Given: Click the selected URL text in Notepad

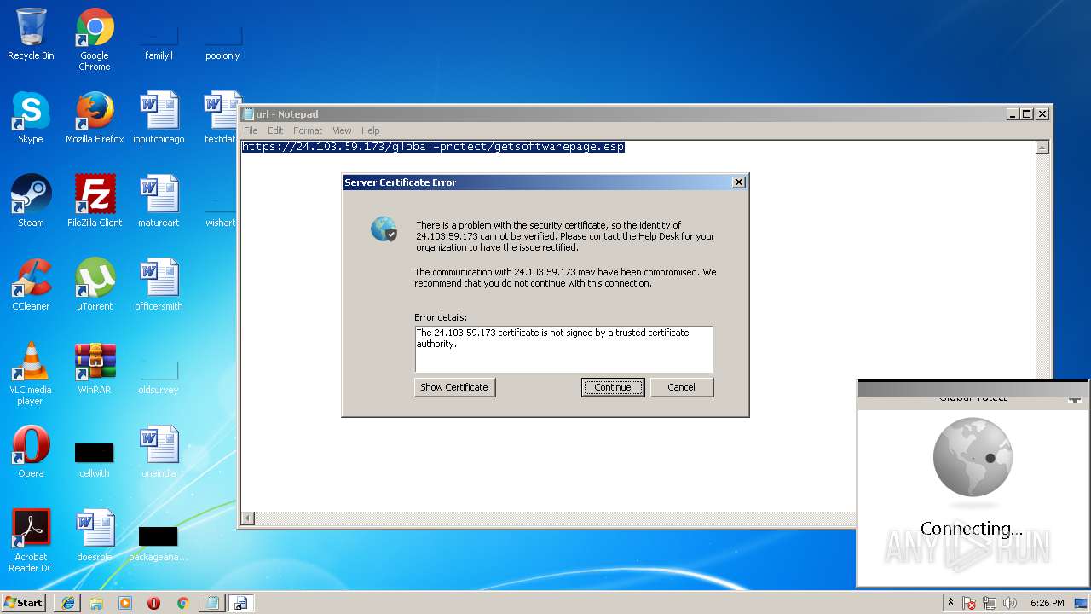Looking at the screenshot, I should (433, 147).
